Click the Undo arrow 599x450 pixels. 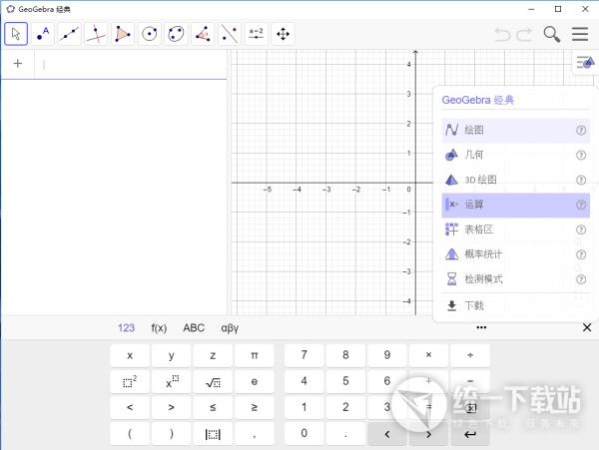[503, 34]
